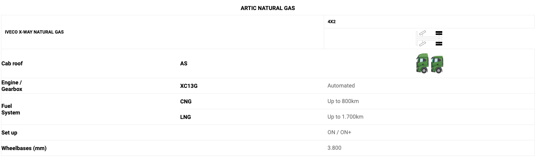Click the Up to 800km range text
535x157 pixels.
(343, 101)
